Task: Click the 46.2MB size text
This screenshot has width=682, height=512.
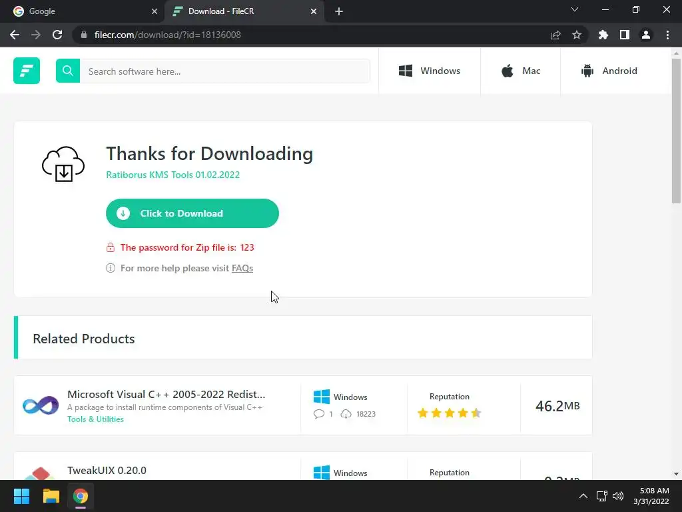Action: 557,406
